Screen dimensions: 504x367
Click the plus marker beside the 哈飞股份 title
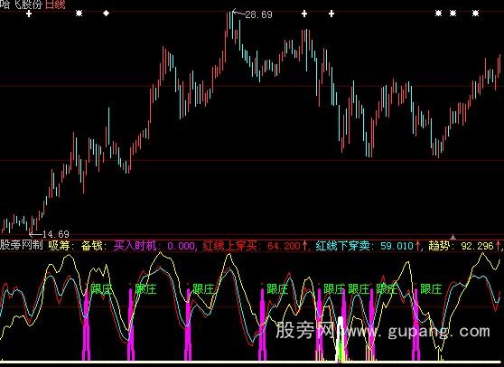(29, 14)
